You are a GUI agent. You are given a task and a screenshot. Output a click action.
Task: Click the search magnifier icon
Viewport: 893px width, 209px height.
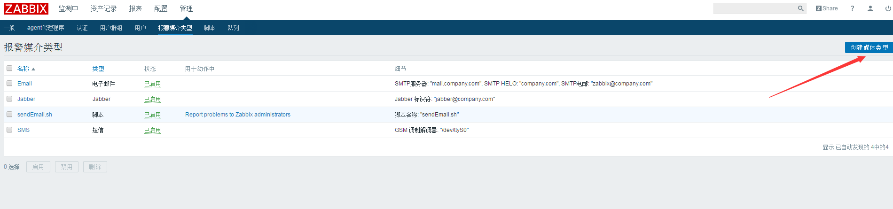(801, 8)
